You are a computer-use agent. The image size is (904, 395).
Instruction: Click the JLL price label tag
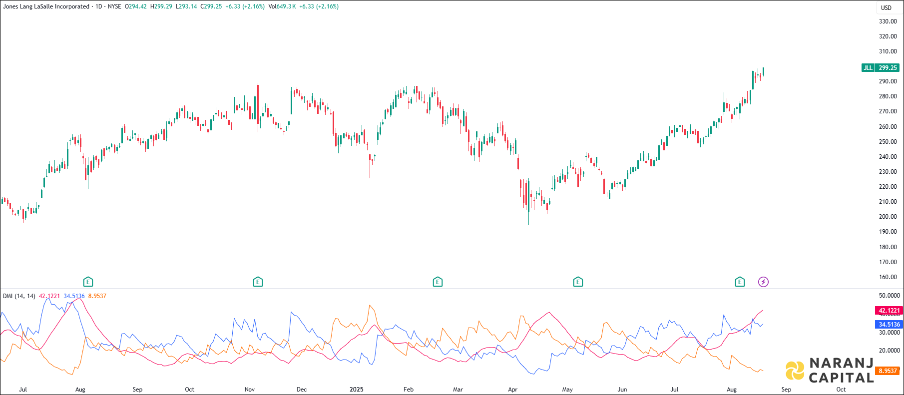(868, 68)
